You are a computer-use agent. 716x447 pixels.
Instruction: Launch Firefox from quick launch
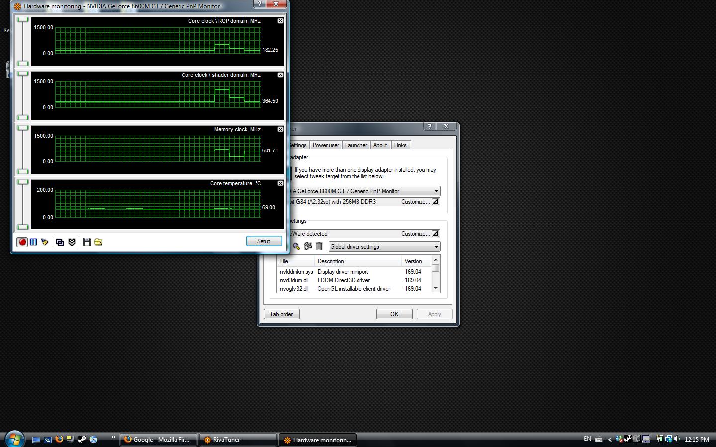[x=59, y=440]
